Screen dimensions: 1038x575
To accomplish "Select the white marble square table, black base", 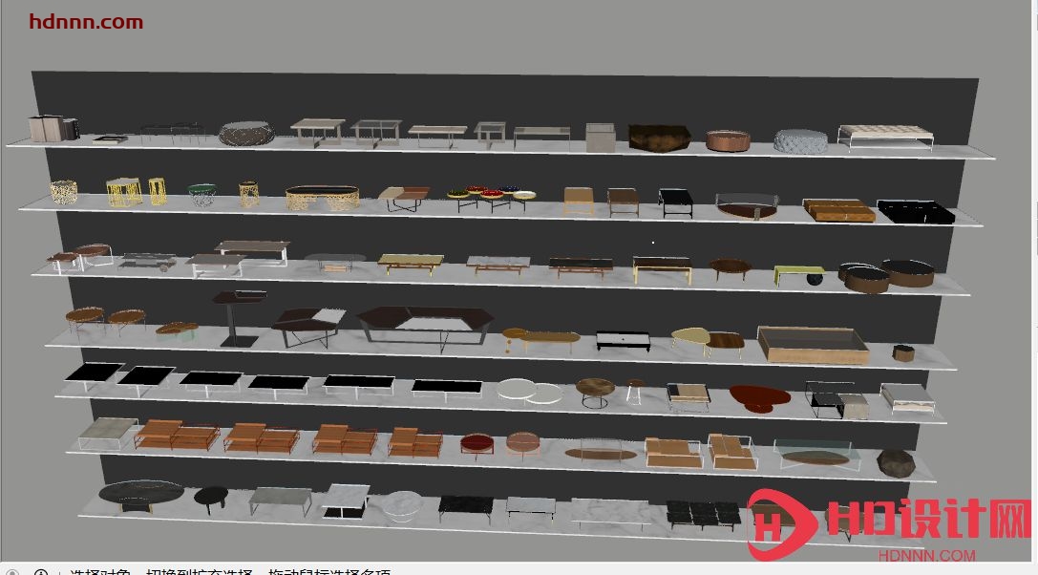I will tap(346, 501).
